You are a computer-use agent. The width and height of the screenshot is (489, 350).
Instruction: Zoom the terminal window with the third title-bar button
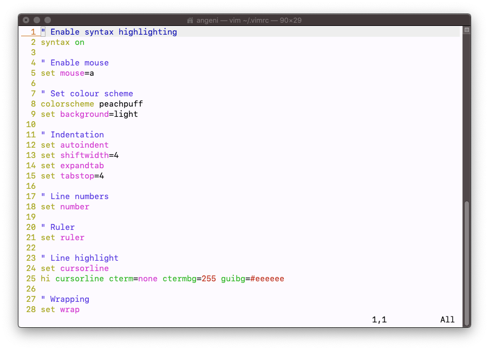click(x=48, y=20)
